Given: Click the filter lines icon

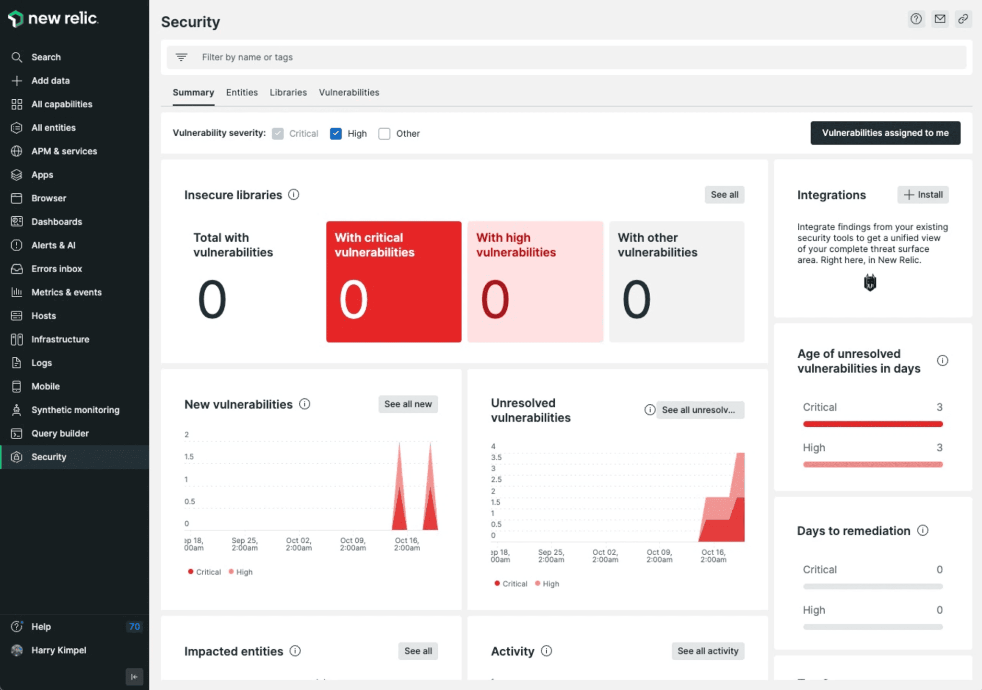Looking at the screenshot, I should click(x=181, y=57).
